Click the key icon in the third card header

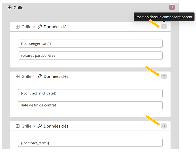pyautogui.click(x=40, y=126)
